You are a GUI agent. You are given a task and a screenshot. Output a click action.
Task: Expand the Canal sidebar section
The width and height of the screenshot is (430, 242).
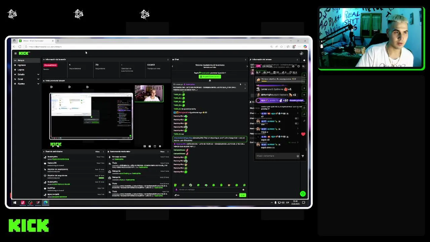pyautogui.click(x=26, y=79)
